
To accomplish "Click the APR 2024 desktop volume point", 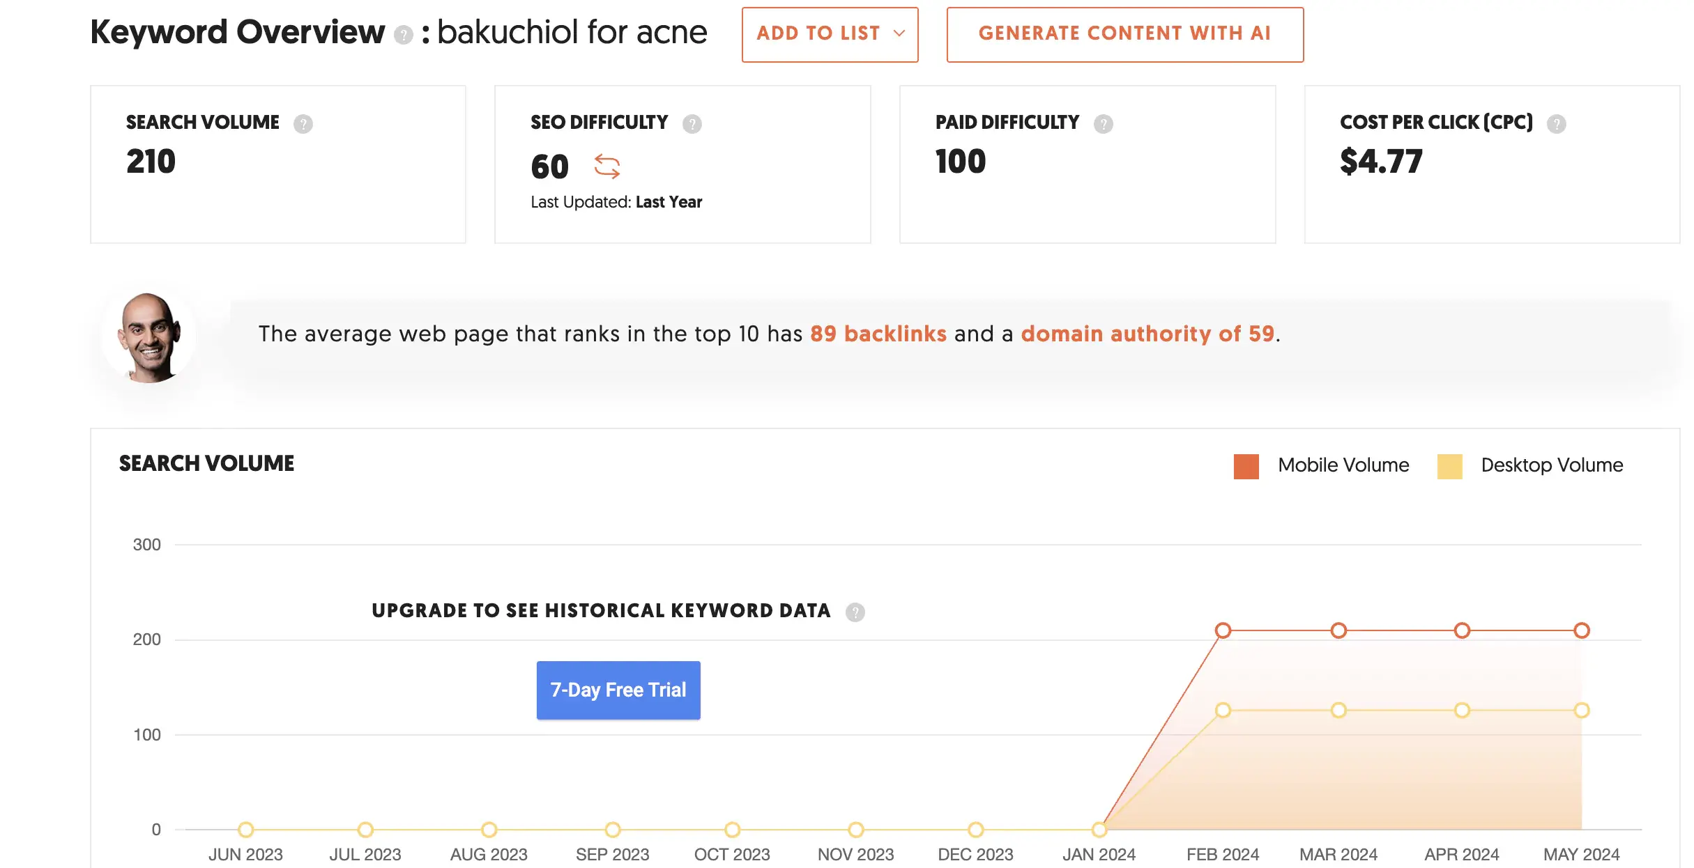I will point(1462,711).
